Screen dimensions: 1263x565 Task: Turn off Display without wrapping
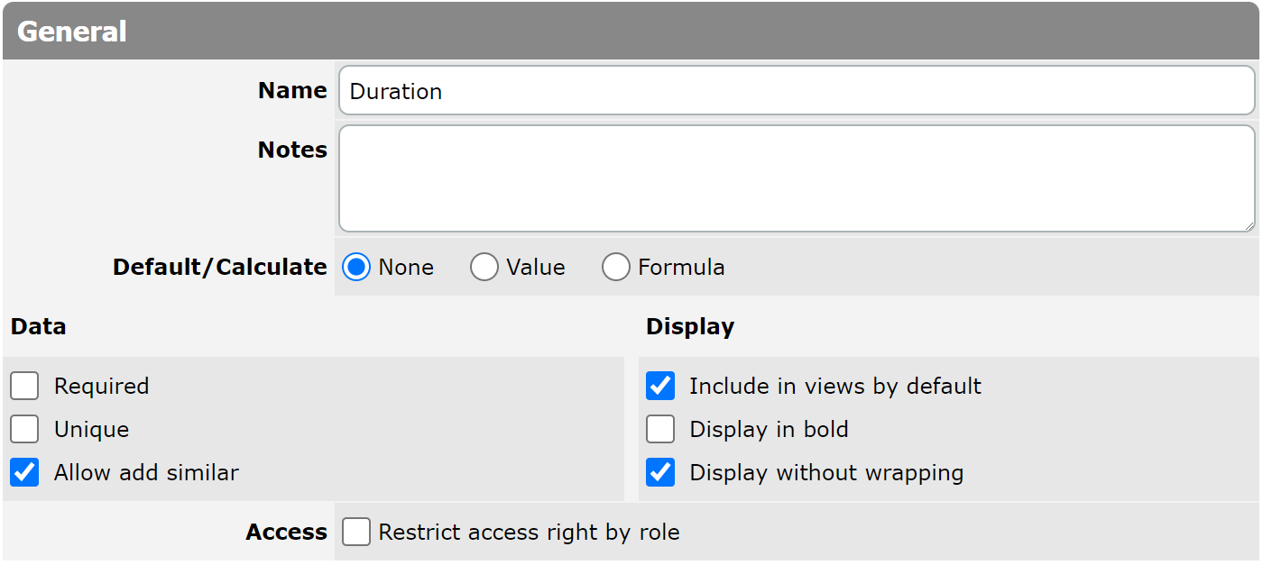click(660, 472)
